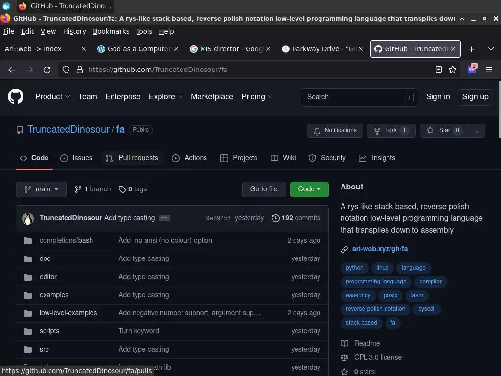This screenshot has height=376, width=501.
Task: Open the extension icon with badge 2
Action: coord(472,69)
